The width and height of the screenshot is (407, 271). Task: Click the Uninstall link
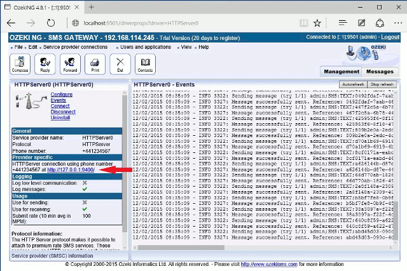[x=60, y=117]
